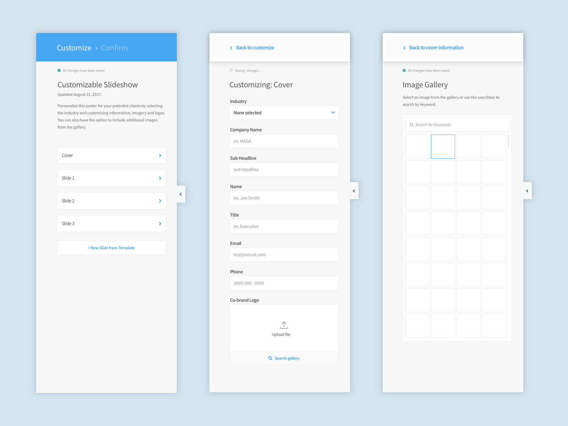Click the back arrow beside Back to customize
The width and height of the screenshot is (568, 426).
pos(231,48)
